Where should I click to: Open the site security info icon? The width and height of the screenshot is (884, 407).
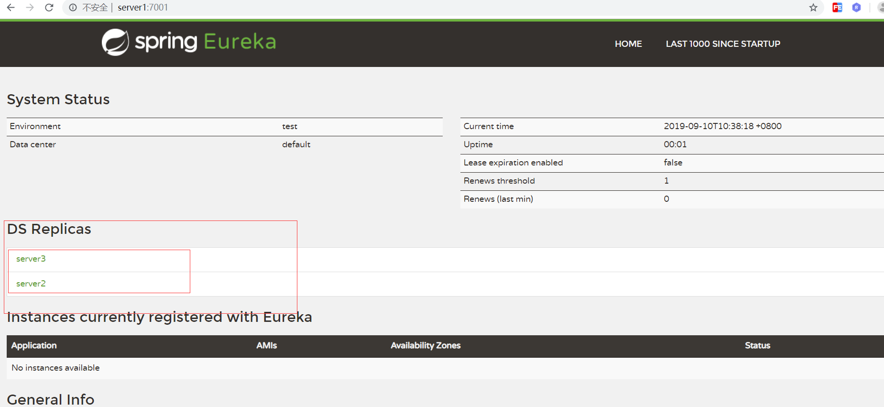(x=73, y=8)
